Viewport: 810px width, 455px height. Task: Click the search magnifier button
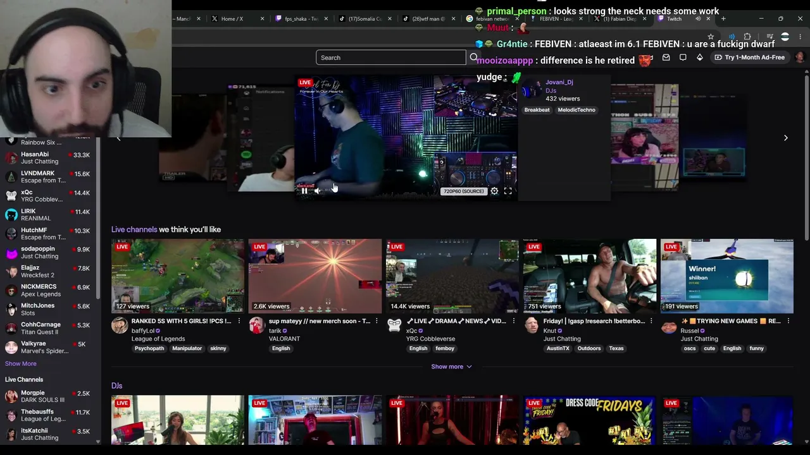473,58
